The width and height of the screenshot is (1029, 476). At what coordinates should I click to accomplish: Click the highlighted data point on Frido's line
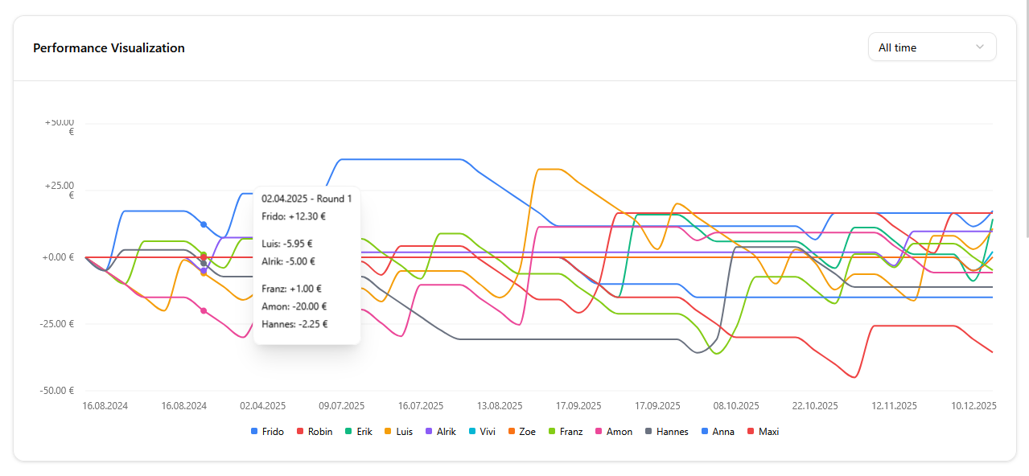(203, 224)
